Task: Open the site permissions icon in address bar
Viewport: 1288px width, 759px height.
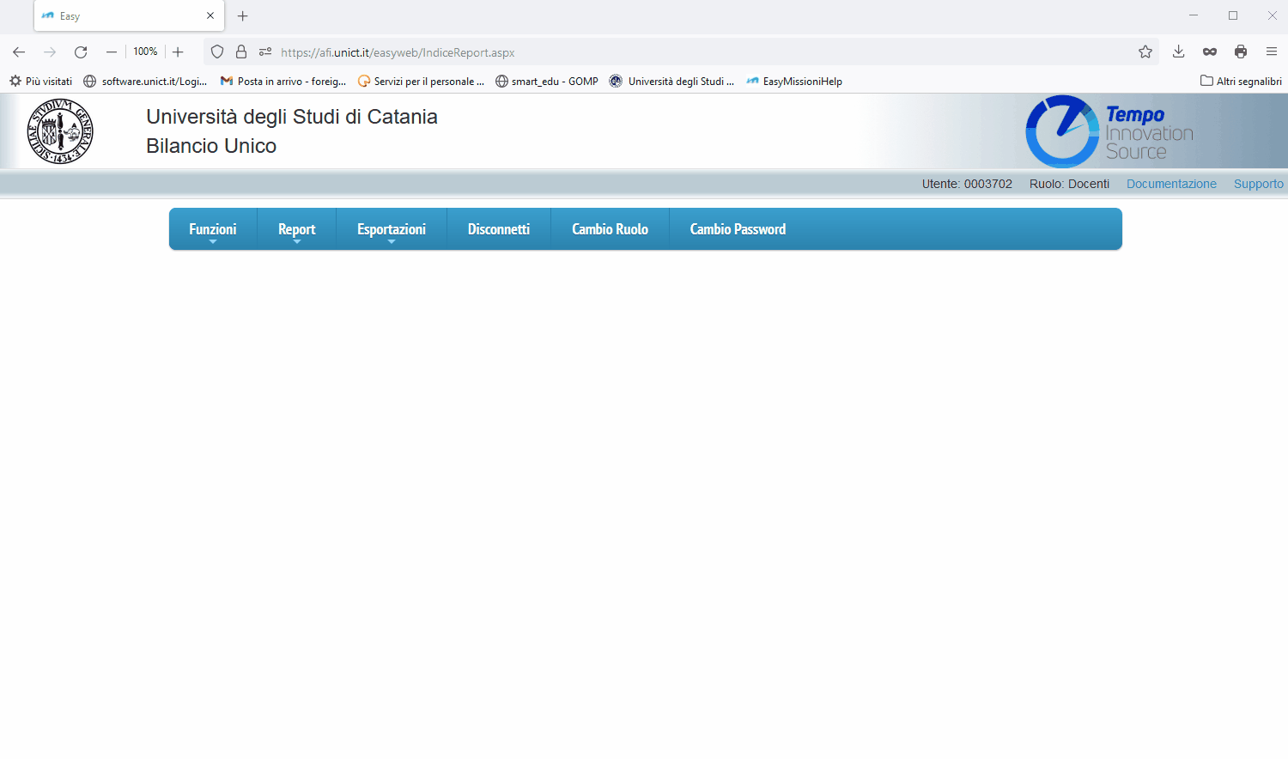Action: (x=265, y=52)
